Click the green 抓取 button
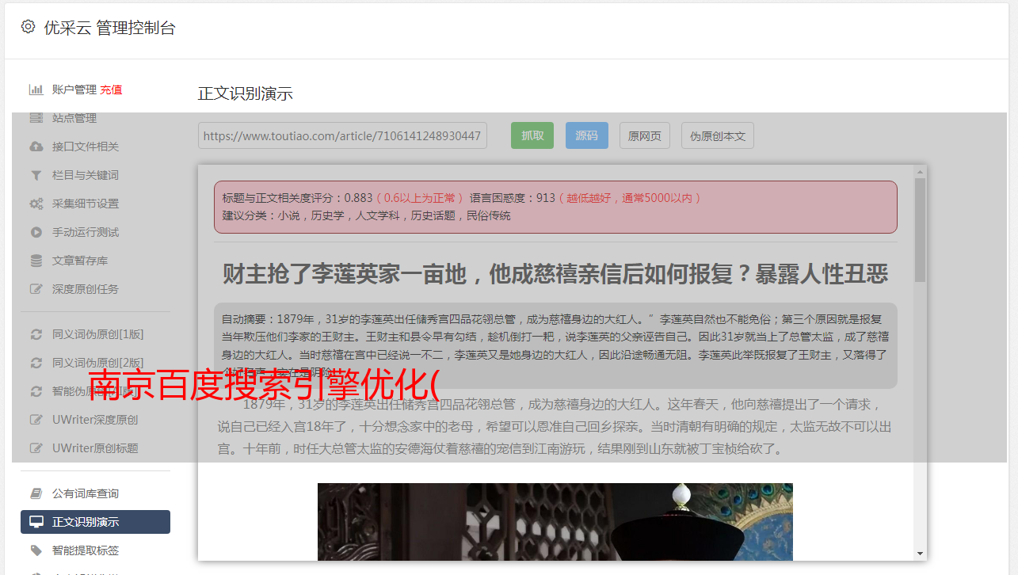This screenshot has height=575, width=1018. click(532, 135)
